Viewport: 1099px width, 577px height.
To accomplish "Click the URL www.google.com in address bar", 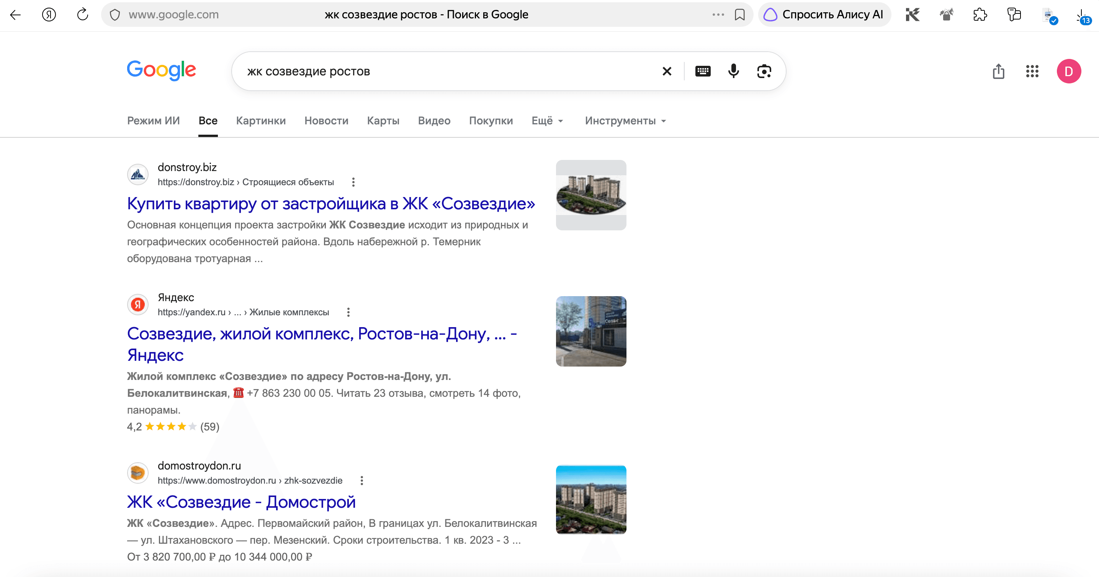I will point(173,15).
